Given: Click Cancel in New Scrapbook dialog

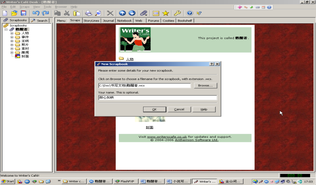Looking at the screenshot, I should [179, 109].
